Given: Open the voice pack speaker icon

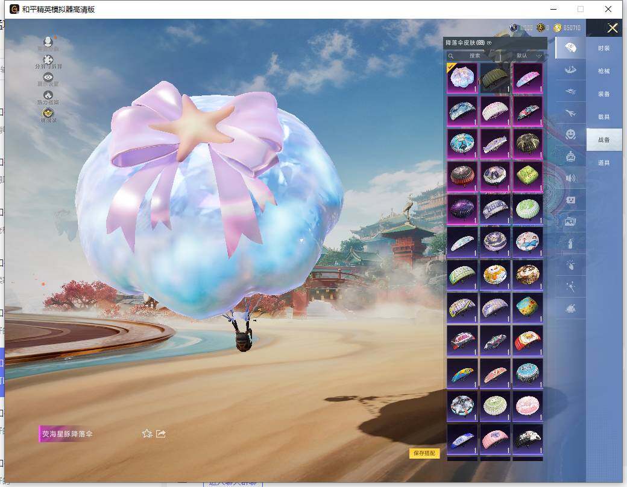Looking at the screenshot, I should click(x=570, y=178).
